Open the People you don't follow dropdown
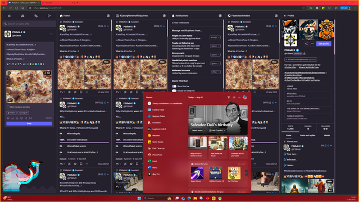Image resolution: width=359 pixels, height=202 pixels. pyautogui.click(x=215, y=37)
